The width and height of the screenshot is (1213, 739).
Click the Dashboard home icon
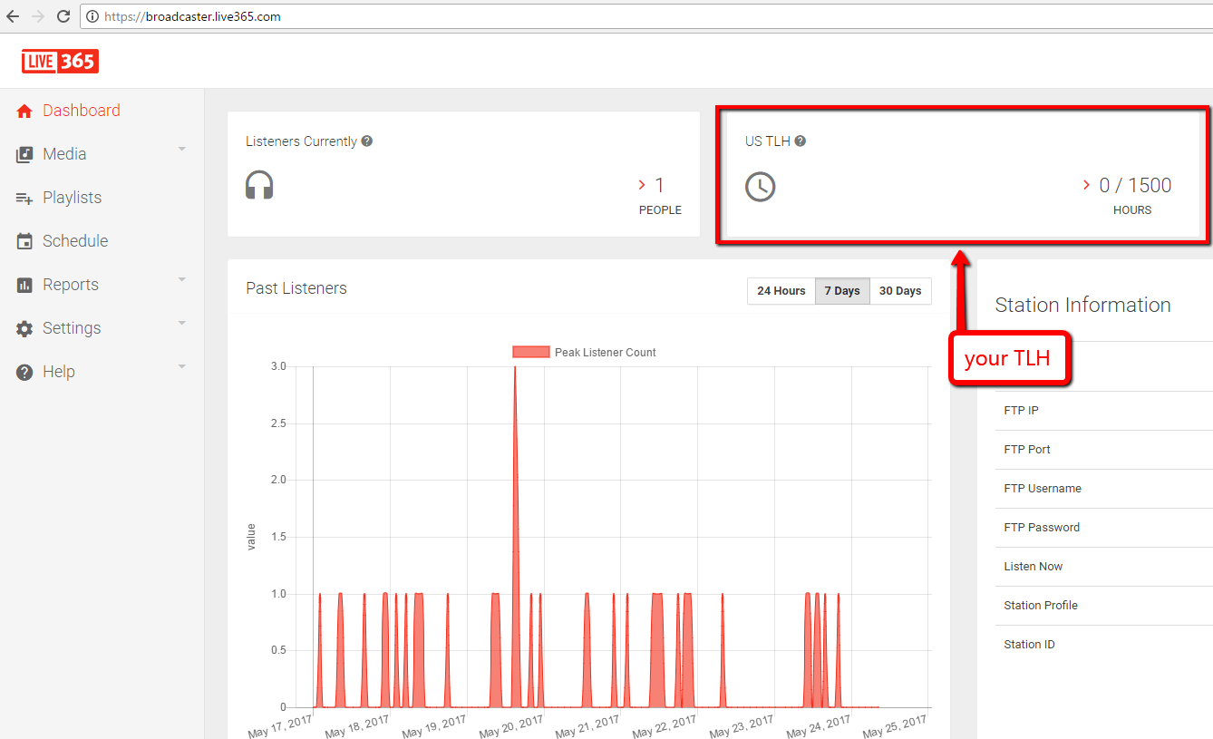[24, 111]
